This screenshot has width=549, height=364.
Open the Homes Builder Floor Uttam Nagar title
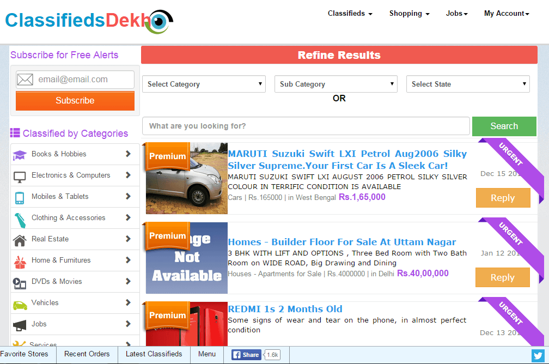coord(341,242)
